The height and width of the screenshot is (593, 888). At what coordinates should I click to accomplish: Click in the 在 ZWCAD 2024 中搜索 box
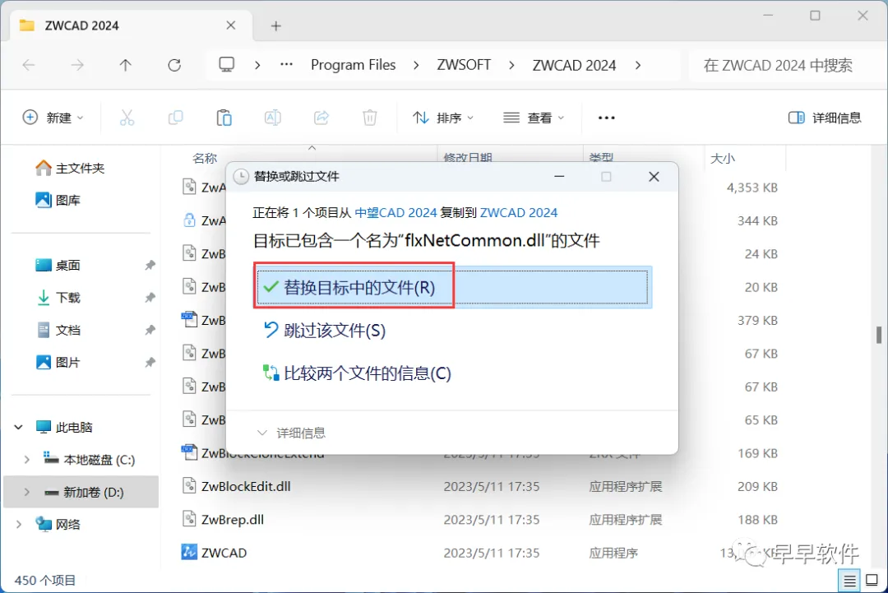click(x=787, y=65)
